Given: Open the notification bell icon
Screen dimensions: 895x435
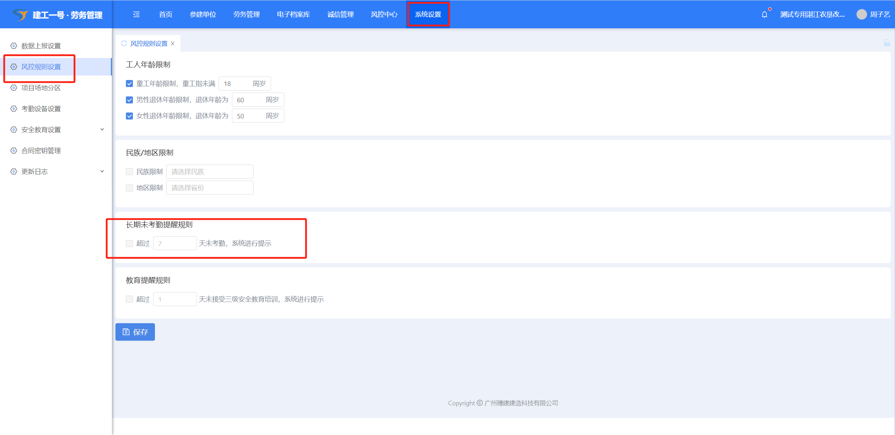Looking at the screenshot, I should click(764, 14).
